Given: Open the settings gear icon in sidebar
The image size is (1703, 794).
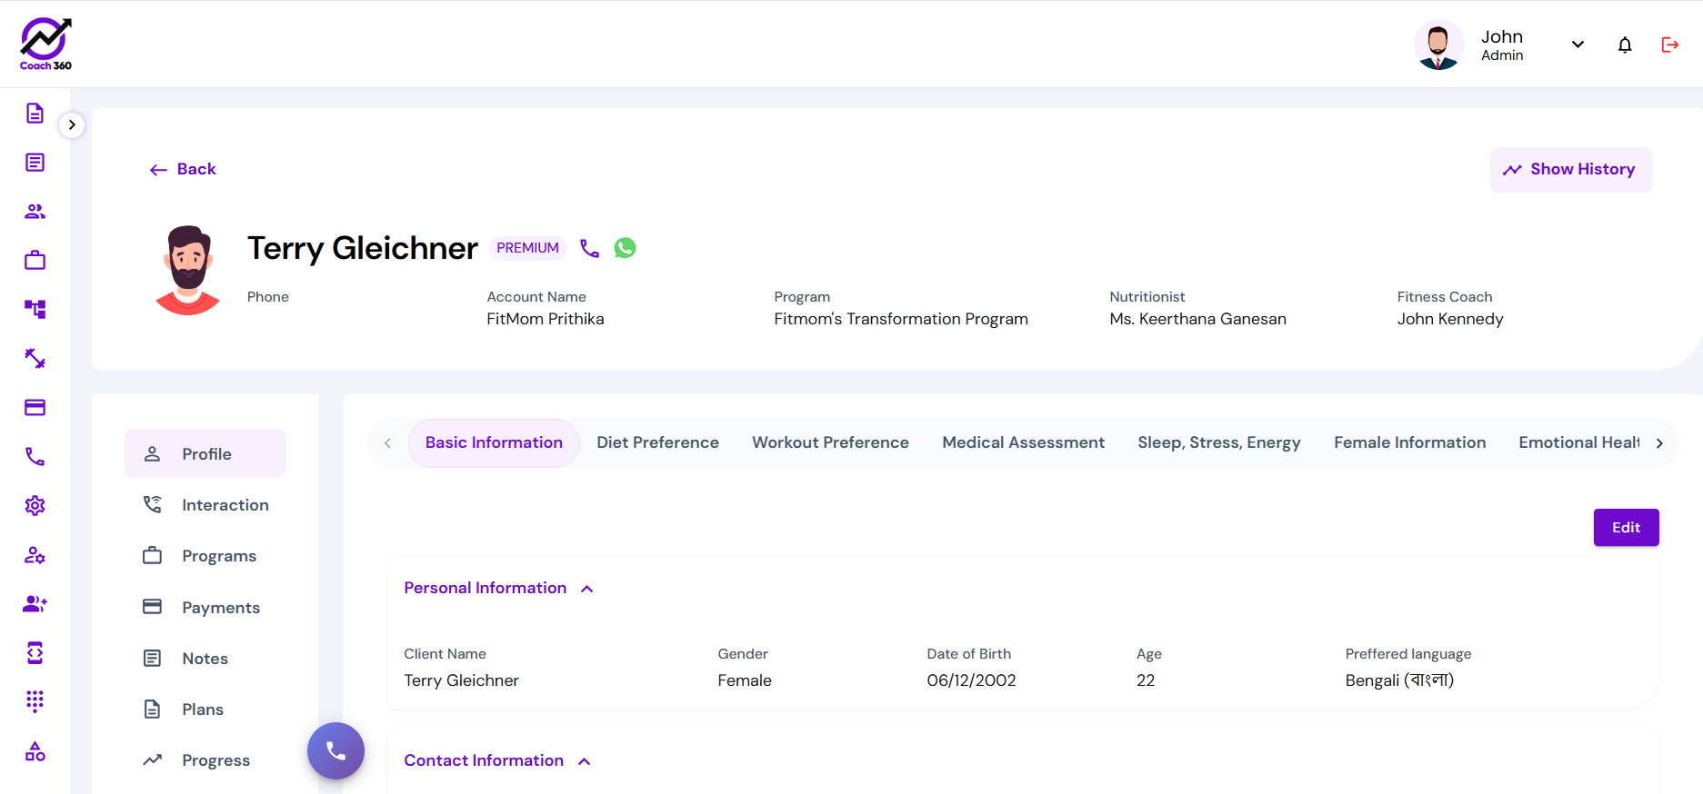Looking at the screenshot, I should 35,506.
